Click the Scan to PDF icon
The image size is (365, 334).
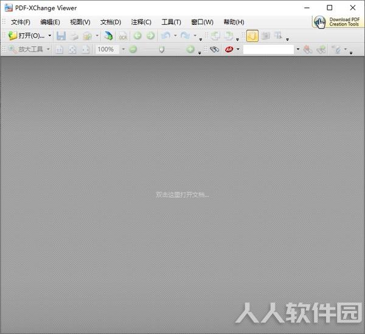point(108,36)
